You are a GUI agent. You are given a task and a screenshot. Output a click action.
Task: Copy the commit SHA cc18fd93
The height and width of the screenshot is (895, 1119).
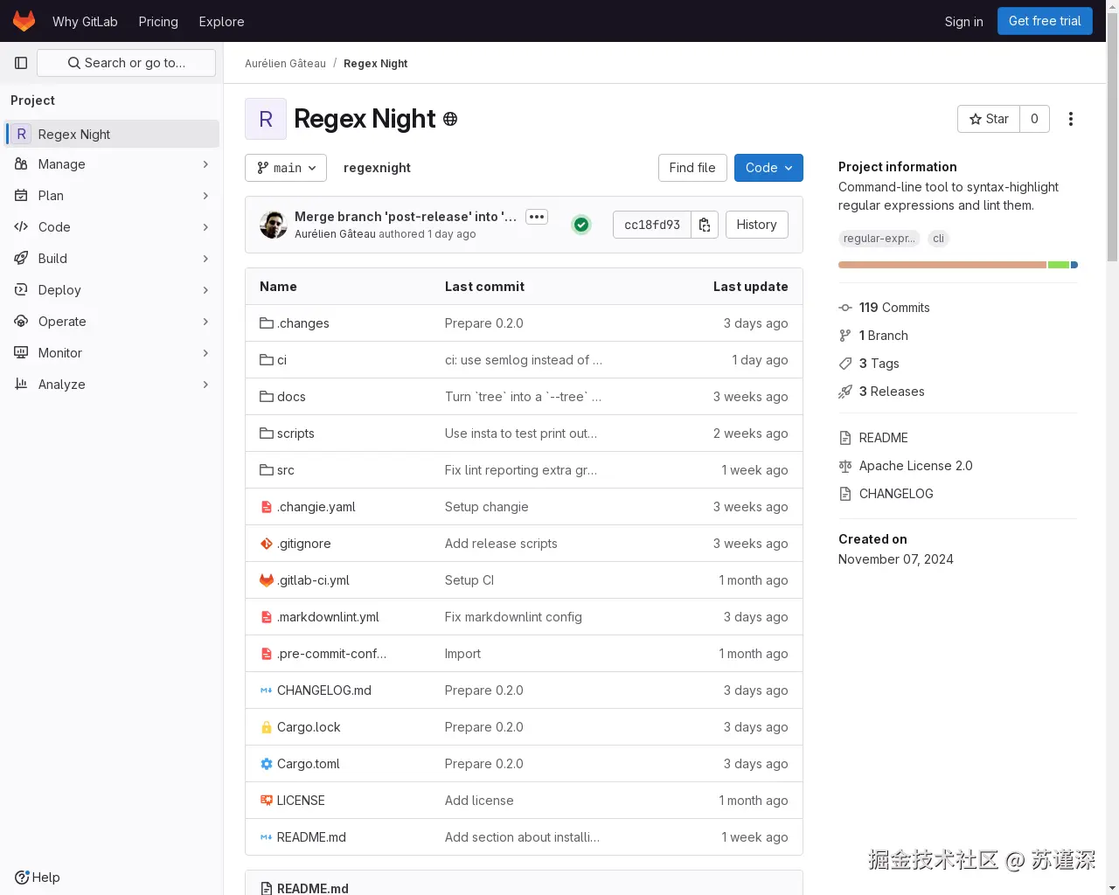tap(705, 225)
